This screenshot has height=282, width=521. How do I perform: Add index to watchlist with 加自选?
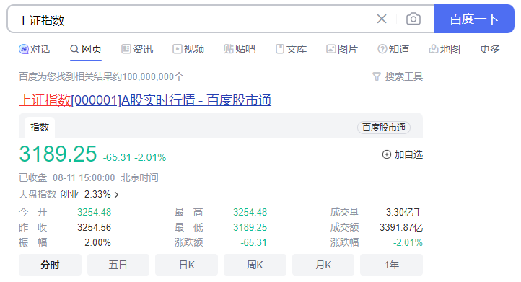tap(403, 154)
